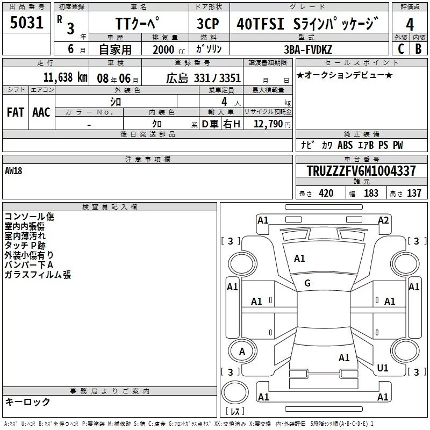The image size is (430, 430).
Task: Click the 検査員記入欄 header
Action: click(110, 207)
